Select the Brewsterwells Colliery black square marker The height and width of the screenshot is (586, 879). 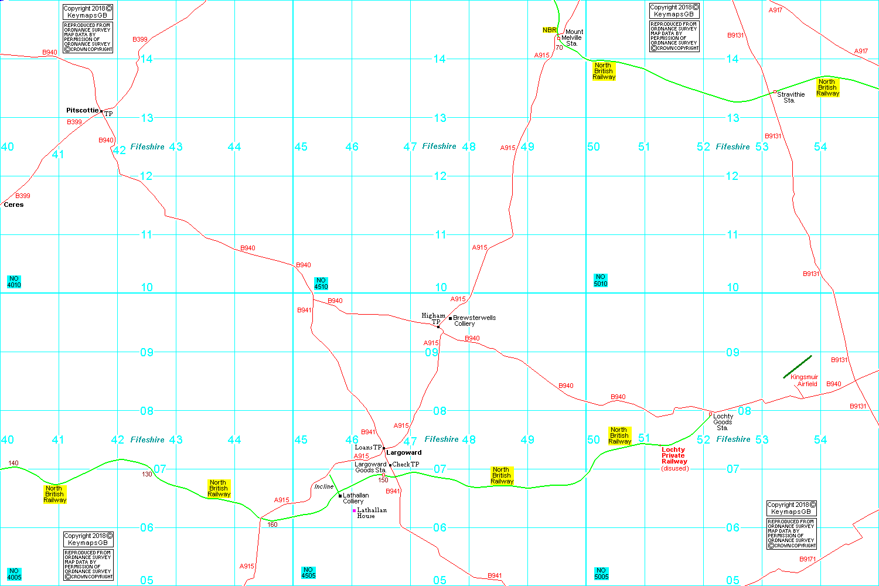(450, 318)
